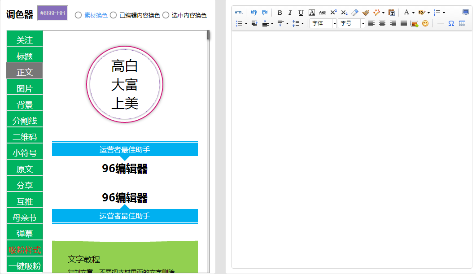
Task: Open the 关注 category tab
Action: [25, 39]
